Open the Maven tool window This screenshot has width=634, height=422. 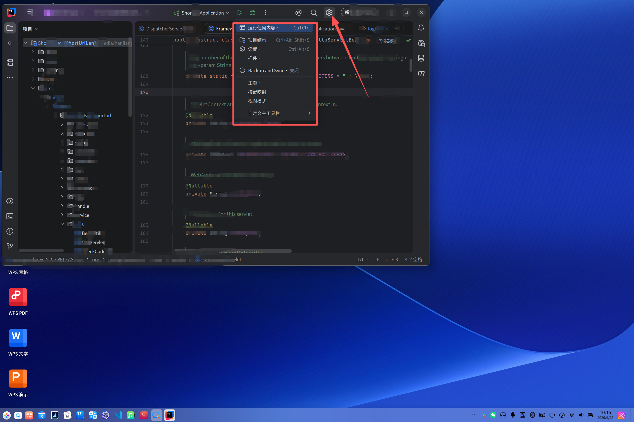click(x=421, y=73)
